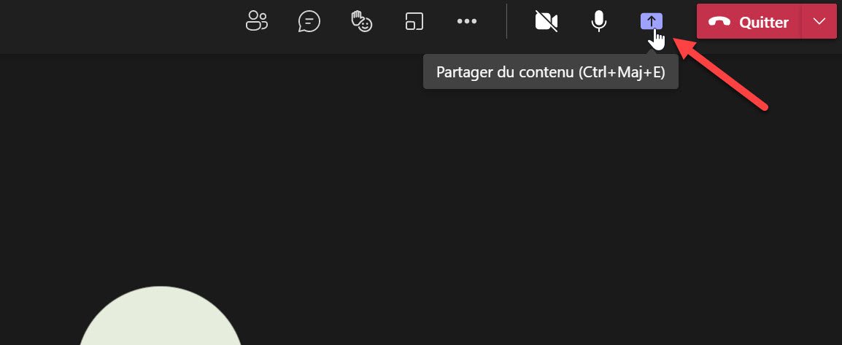Viewport: 842px width, 345px height.
Task: Turn on the disabled camera
Action: 546,21
